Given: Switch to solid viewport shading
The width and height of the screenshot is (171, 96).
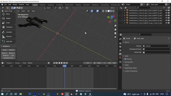Looking at the screenshot, I should coord(109,11).
